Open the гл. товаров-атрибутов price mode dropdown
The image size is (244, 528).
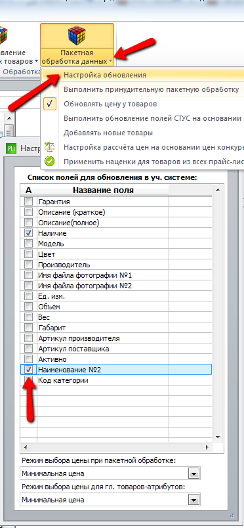(x=193, y=500)
